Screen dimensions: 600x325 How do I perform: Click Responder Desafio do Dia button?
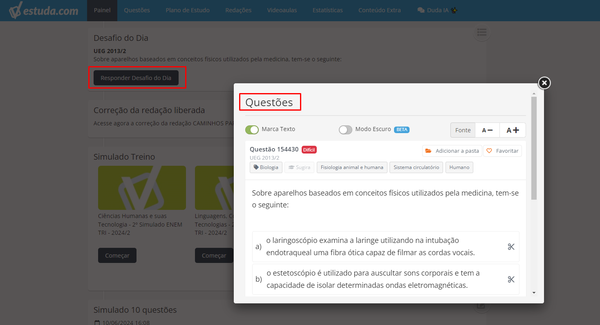coord(136,78)
